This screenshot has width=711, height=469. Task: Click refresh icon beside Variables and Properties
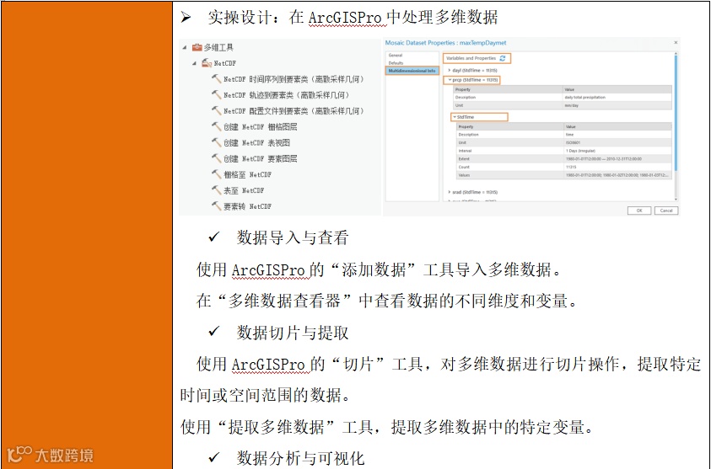[503, 58]
